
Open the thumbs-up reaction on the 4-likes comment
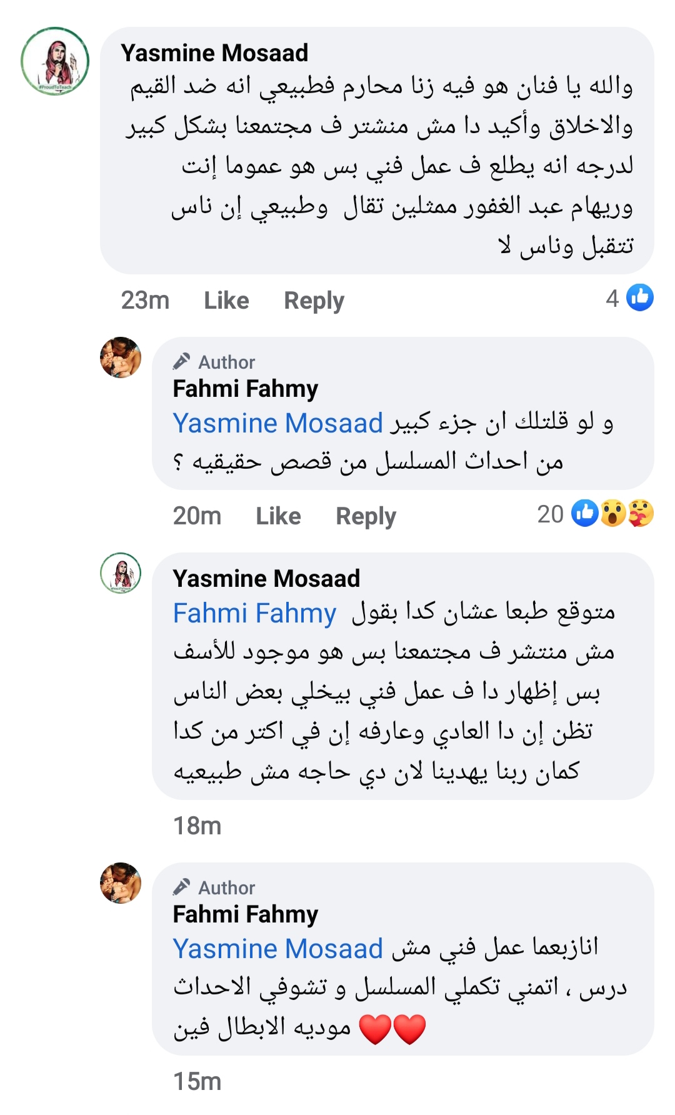coord(640,297)
